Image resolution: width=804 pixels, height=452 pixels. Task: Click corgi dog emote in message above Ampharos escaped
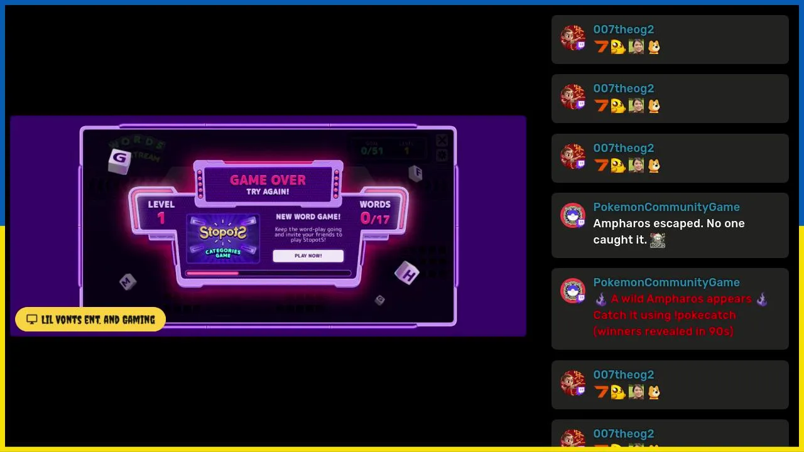(x=654, y=166)
